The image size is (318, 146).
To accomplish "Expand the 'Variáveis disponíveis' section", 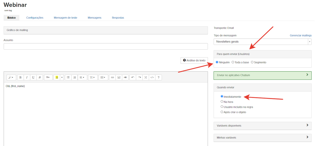I will [x=262, y=126].
